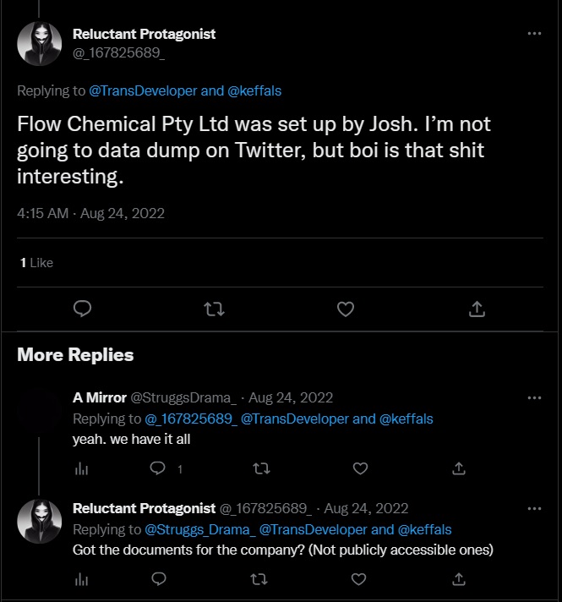Retweet A Mirror's "we have it all" reply
The width and height of the screenshot is (562, 602).
(261, 468)
